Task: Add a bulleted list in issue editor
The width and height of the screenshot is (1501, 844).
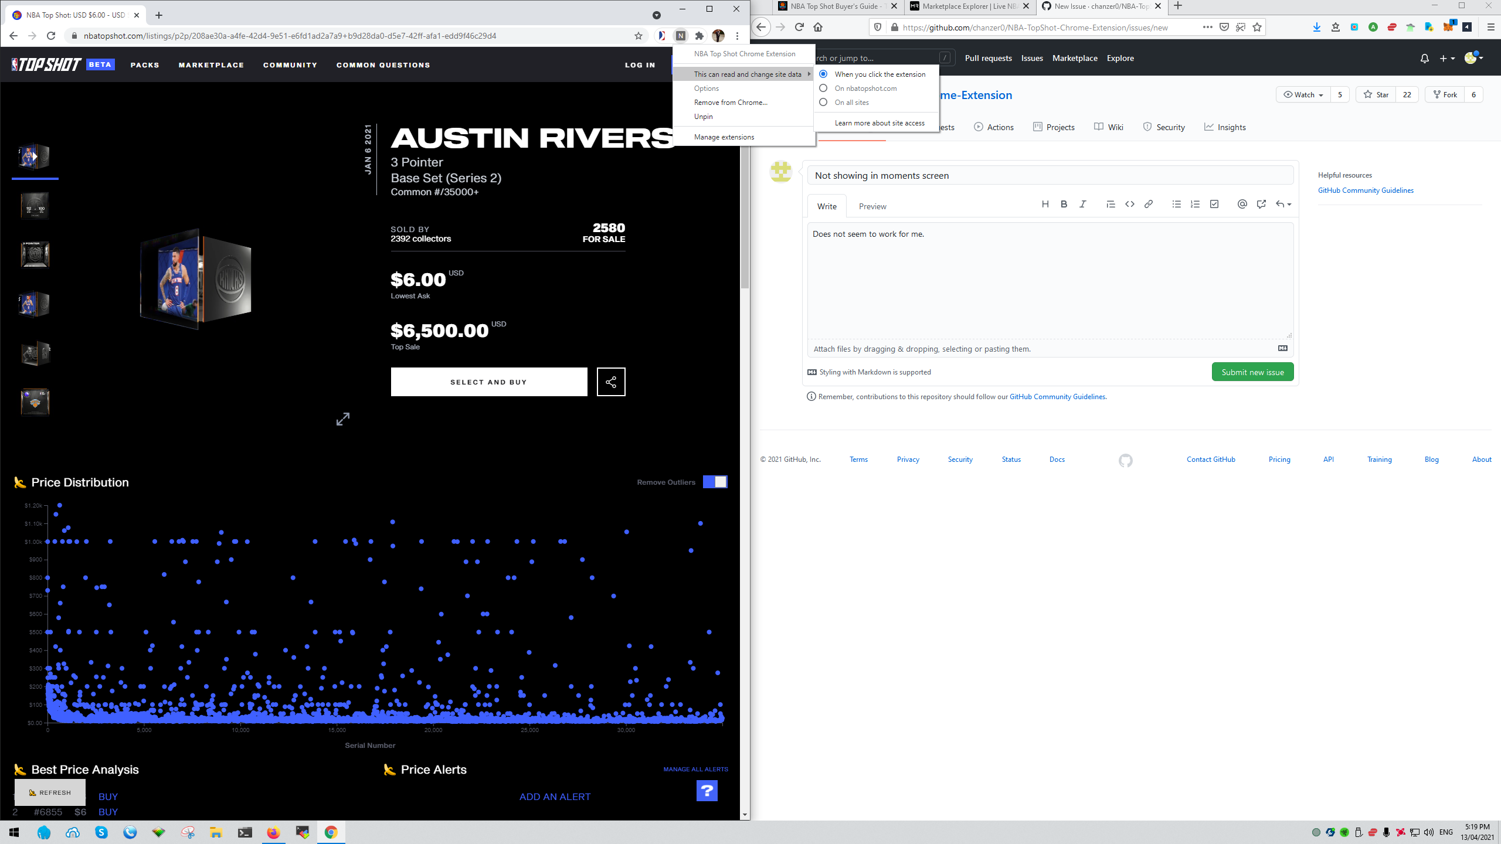Action: (1176, 204)
